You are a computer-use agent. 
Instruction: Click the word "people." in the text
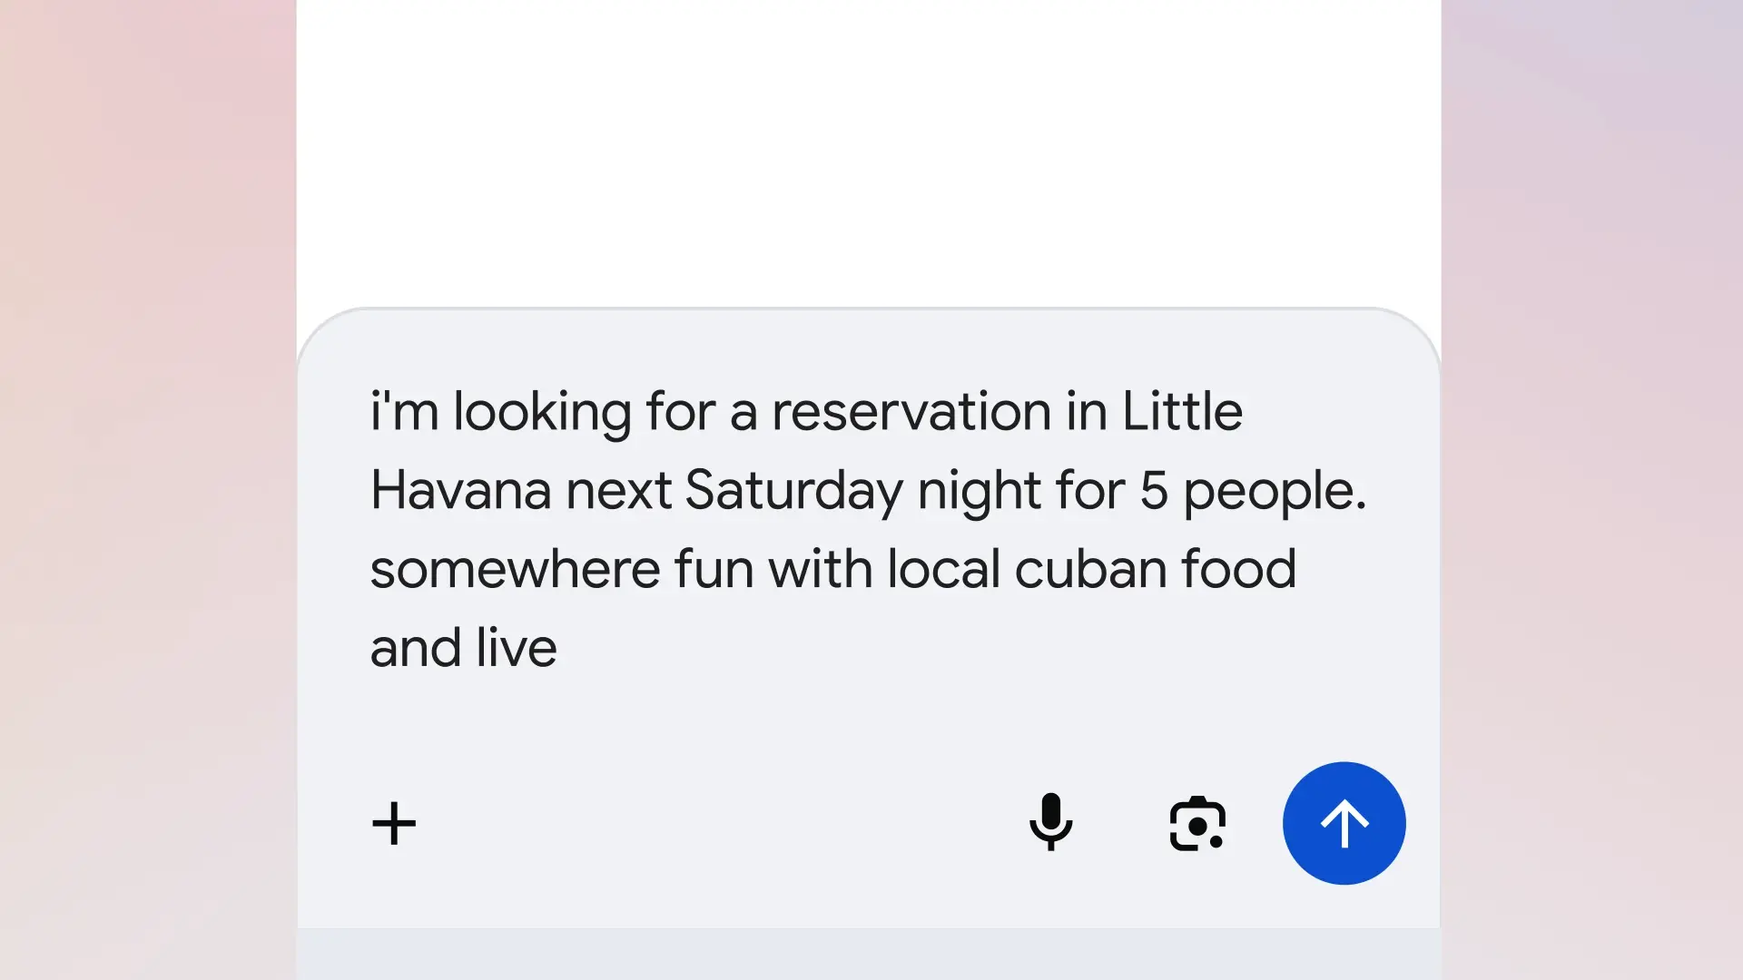point(1275,491)
